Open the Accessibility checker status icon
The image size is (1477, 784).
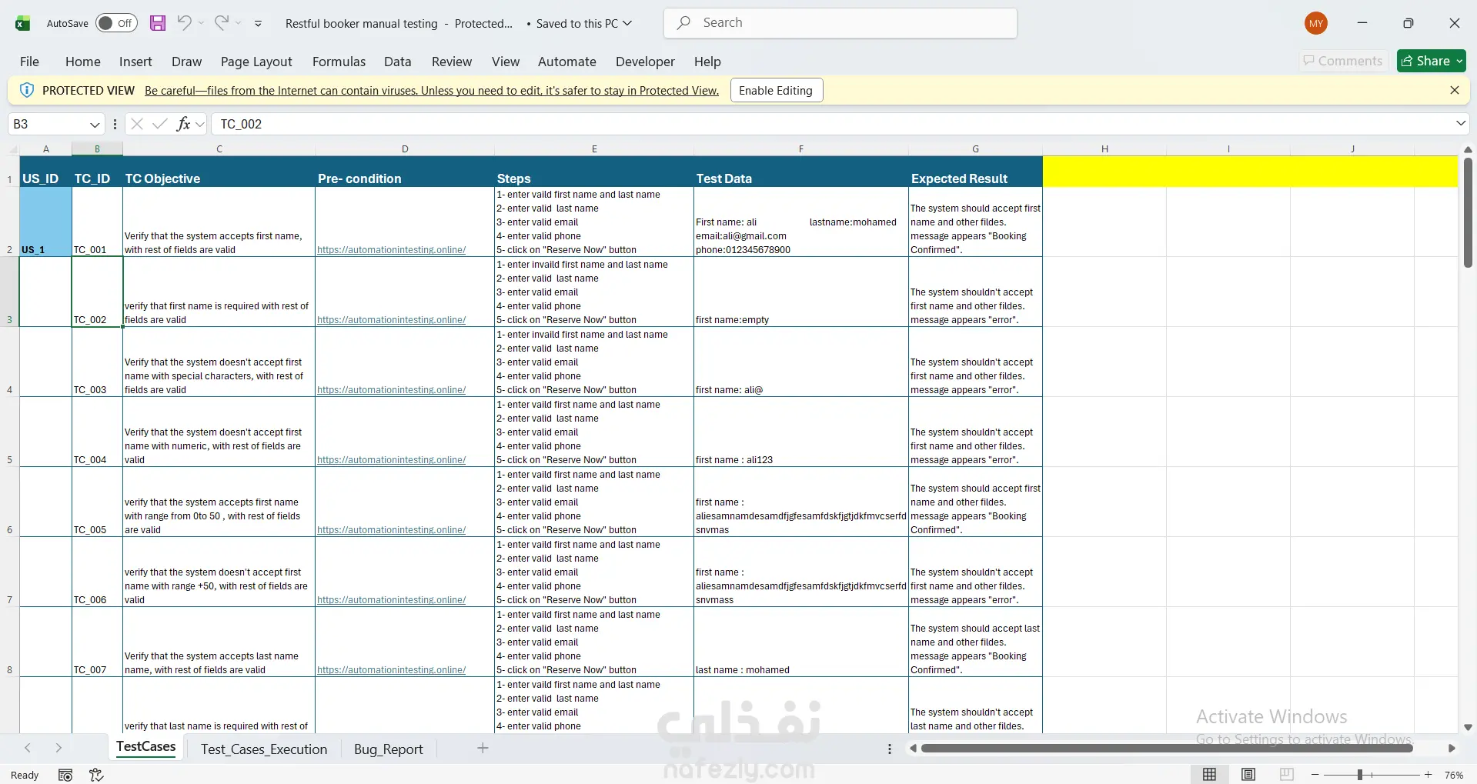(x=96, y=775)
